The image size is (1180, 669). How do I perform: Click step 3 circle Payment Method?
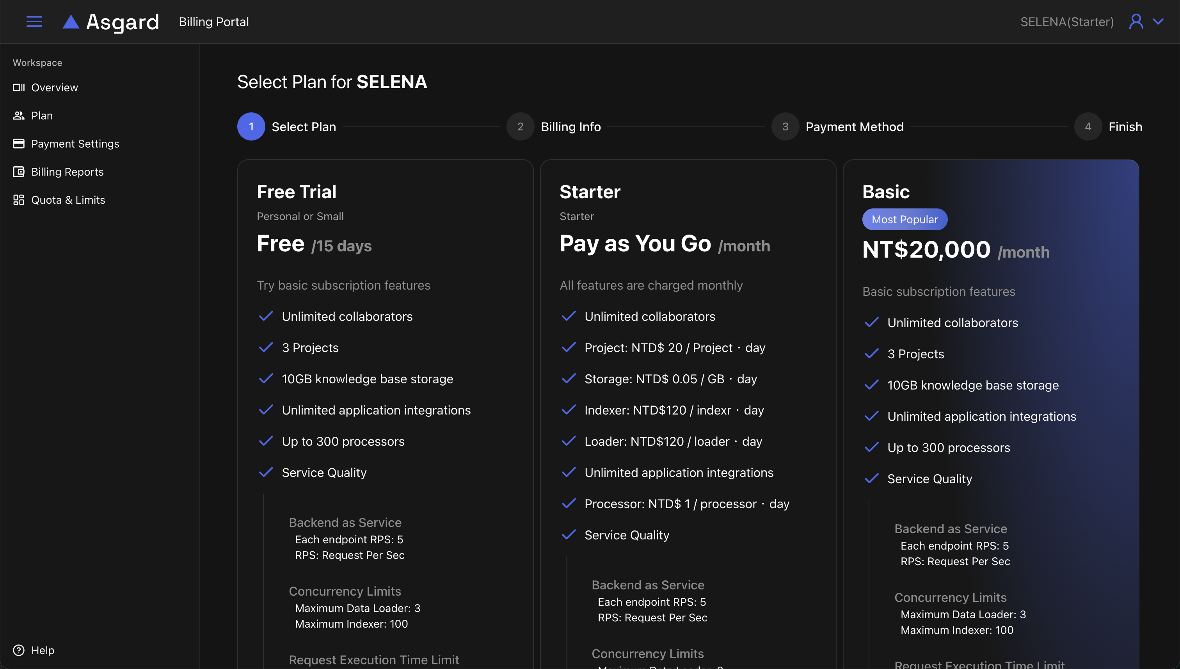click(785, 126)
